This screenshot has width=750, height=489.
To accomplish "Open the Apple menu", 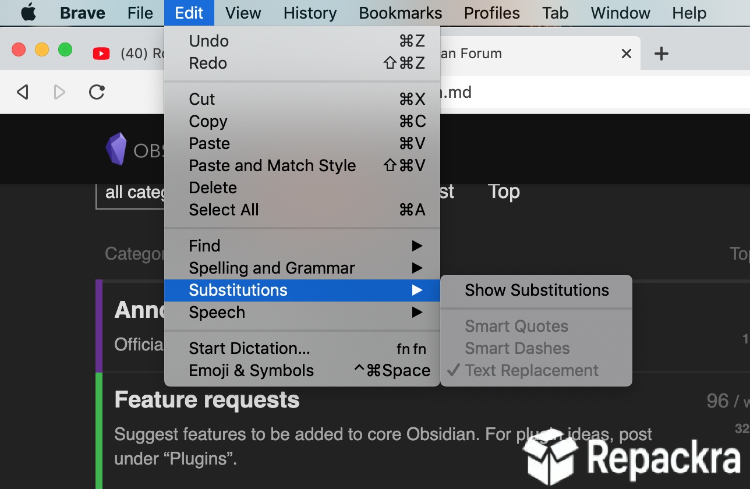I will pyautogui.click(x=29, y=13).
